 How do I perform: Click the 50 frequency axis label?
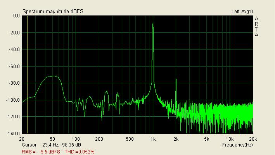(x=52, y=139)
